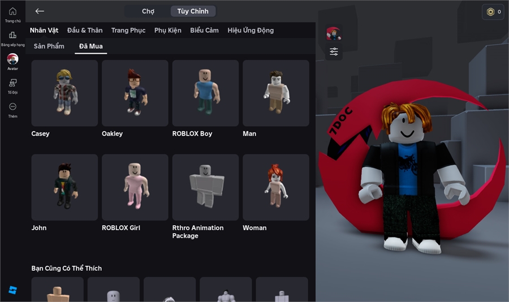Go to the Hiệu Ứng Động tab
The image size is (509, 302).
[251, 31]
